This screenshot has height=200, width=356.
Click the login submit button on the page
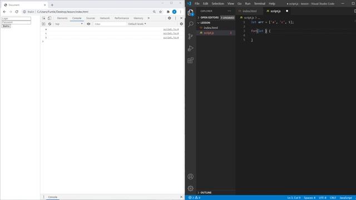(6, 26)
